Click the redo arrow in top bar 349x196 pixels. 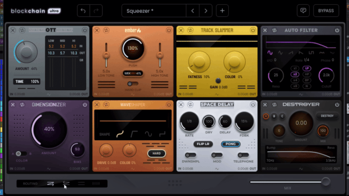point(96,11)
